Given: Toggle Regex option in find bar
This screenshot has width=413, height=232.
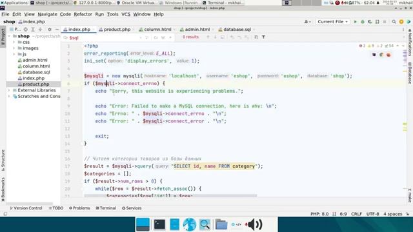Looking at the screenshot, I should click(170, 37).
